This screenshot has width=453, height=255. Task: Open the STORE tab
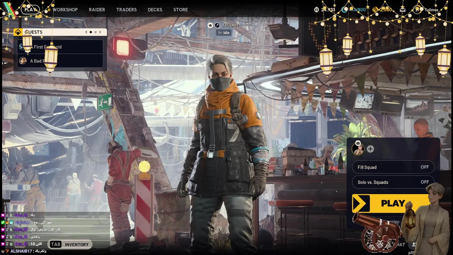[180, 10]
